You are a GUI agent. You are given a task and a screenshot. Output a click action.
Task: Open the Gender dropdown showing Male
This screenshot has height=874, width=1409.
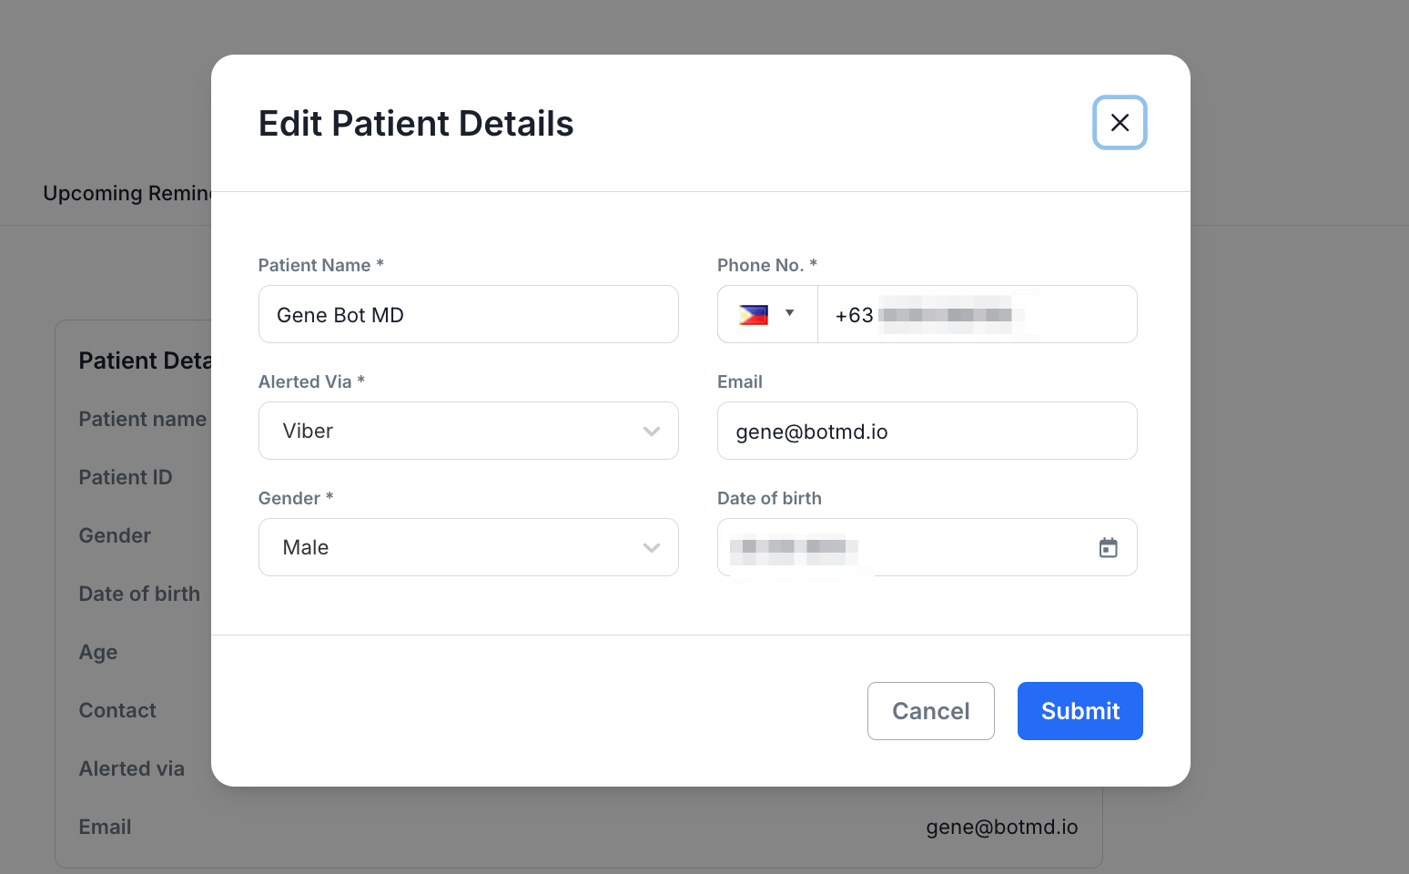point(455,547)
